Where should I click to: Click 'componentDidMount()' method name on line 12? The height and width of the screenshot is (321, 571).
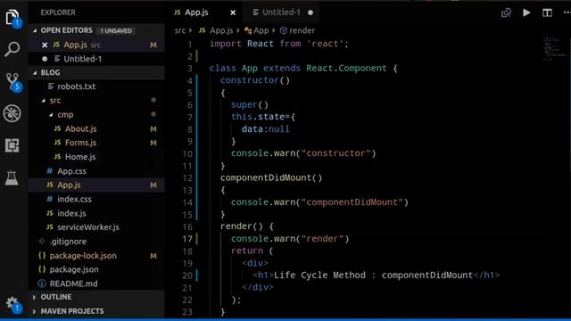point(271,178)
